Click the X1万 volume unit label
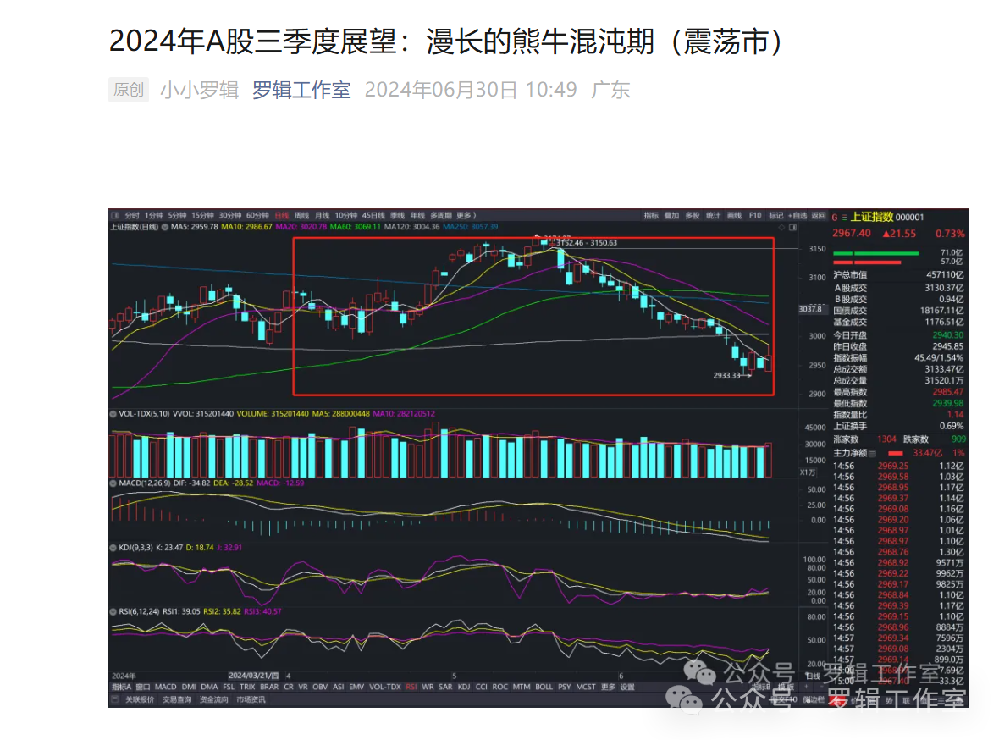Image resolution: width=999 pixels, height=740 pixels. (808, 472)
